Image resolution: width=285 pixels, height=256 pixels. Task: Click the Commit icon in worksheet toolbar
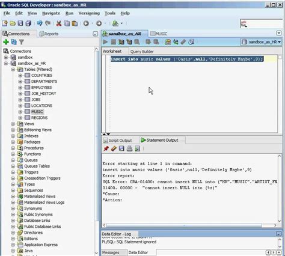148,41
